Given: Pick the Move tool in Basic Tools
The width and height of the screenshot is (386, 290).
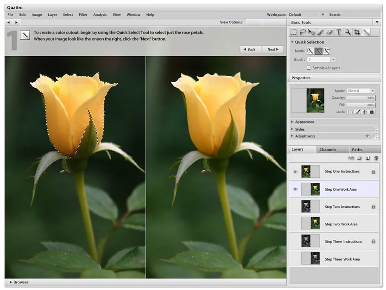Looking at the screenshot, I should point(311,32).
